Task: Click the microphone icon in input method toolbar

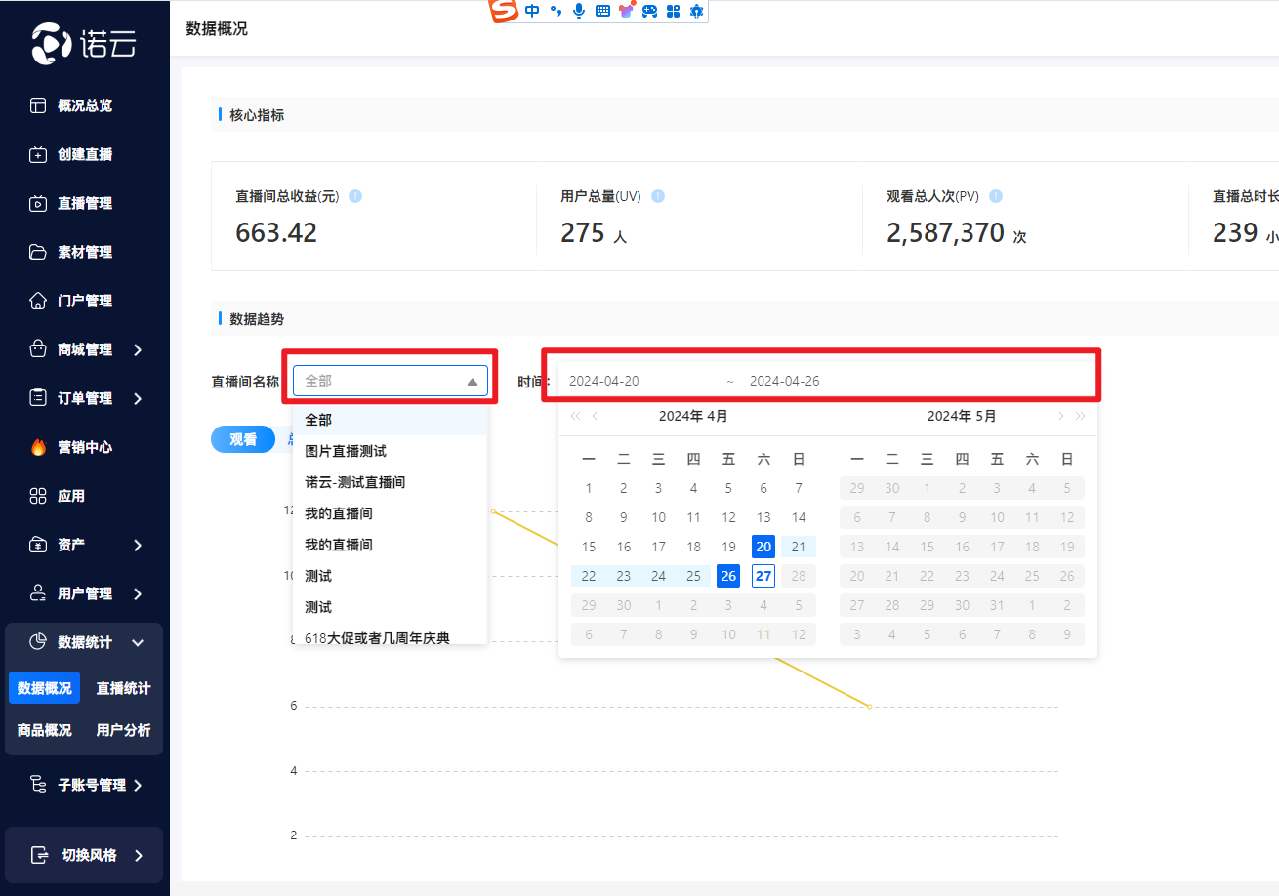Action: coord(579,11)
